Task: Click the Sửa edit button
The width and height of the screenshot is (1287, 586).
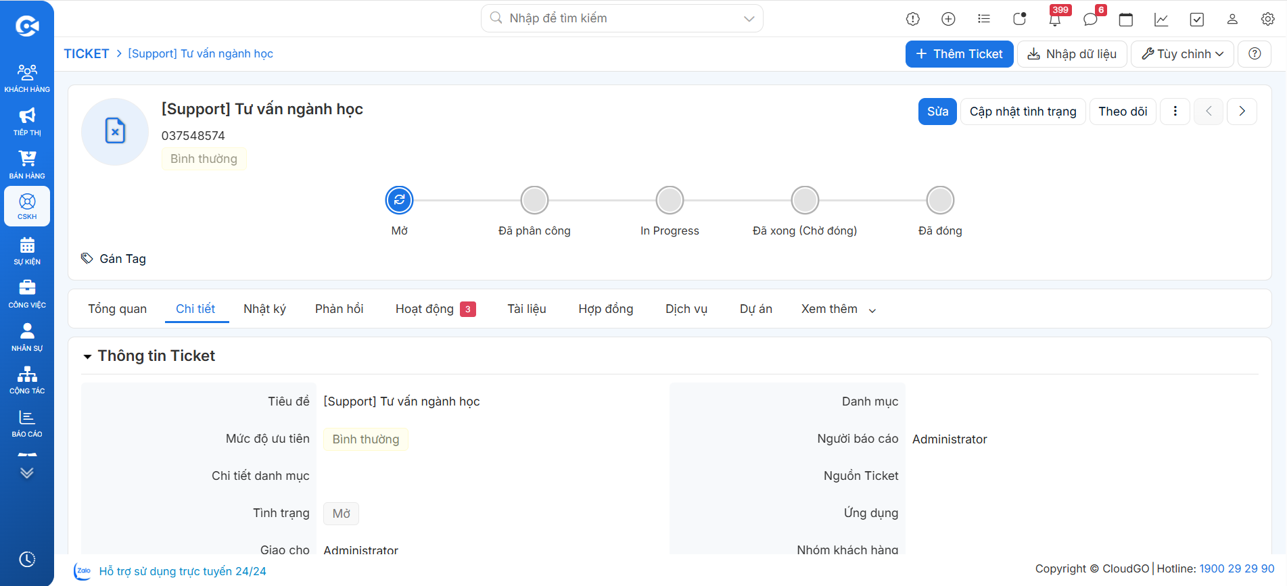Action: tap(937, 112)
